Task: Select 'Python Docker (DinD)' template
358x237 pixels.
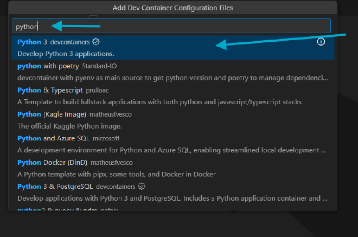Action: coord(173,169)
